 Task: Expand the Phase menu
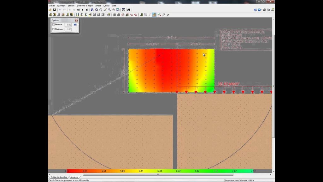coord(98,6)
